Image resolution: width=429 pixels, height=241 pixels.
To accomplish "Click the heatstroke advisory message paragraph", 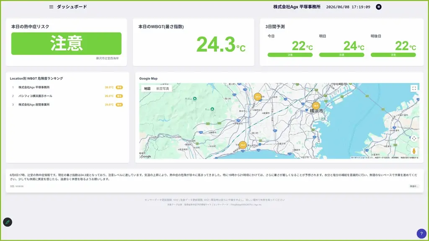I will pyautogui.click(x=214, y=177).
